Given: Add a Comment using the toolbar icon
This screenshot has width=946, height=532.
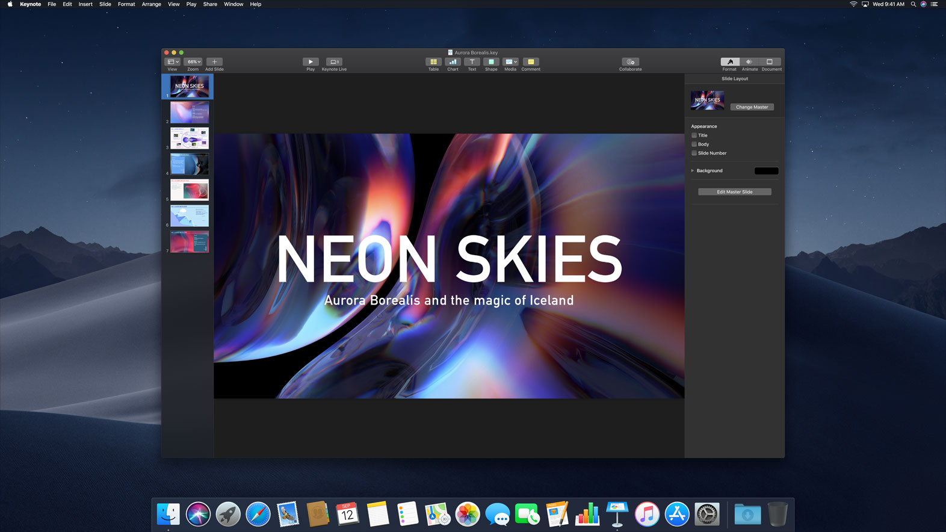Looking at the screenshot, I should click(x=531, y=62).
